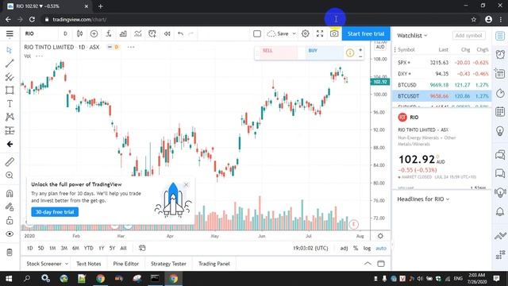Undo the last chart action
This screenshot has width=508, height=286.
(180, 33)
